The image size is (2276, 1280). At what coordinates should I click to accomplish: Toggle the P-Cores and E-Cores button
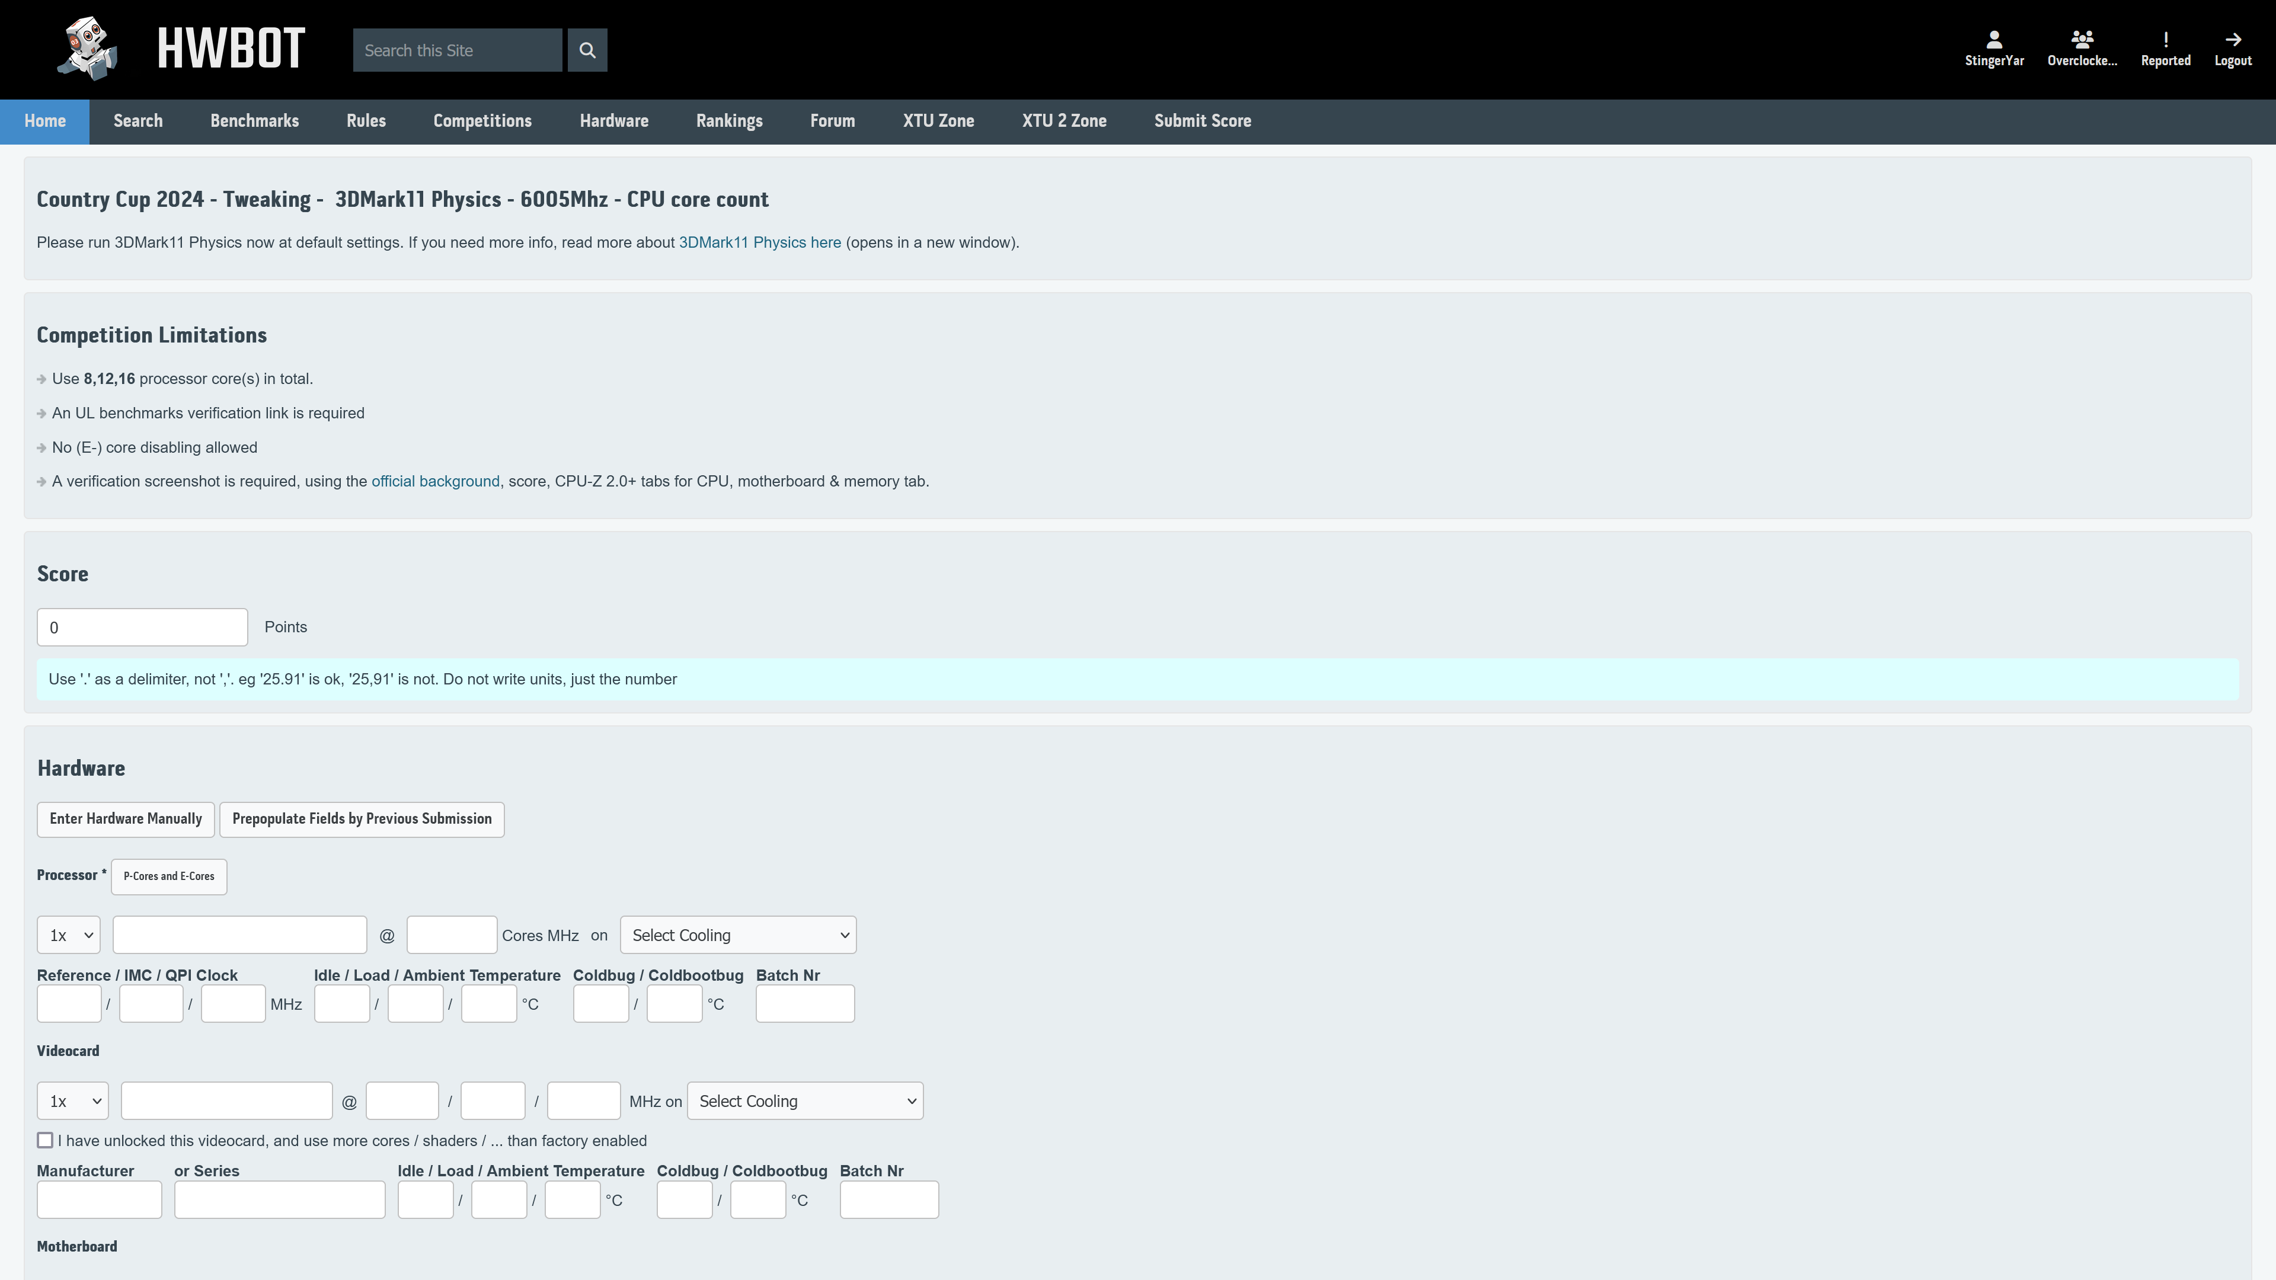[169, 876]
